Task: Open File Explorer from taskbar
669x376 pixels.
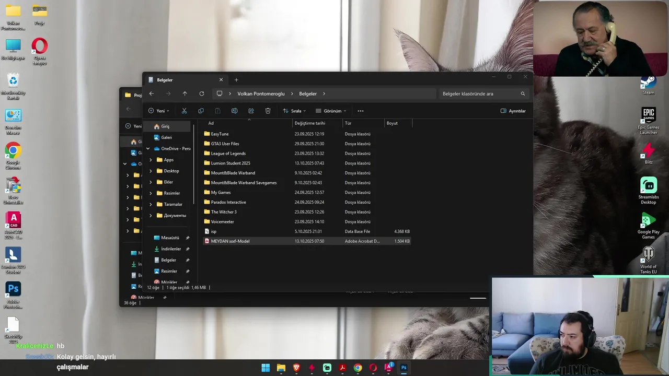Action: click(281, 368)
